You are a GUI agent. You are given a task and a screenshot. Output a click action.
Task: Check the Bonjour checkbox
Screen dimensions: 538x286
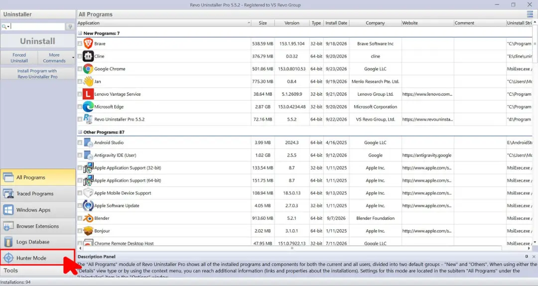(80, 231)
